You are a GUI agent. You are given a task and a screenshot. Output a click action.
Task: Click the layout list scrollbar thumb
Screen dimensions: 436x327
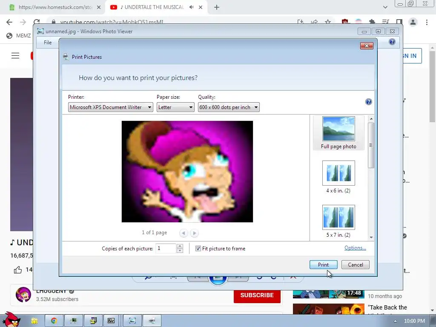pyautogui.click(x=371, y=145)
